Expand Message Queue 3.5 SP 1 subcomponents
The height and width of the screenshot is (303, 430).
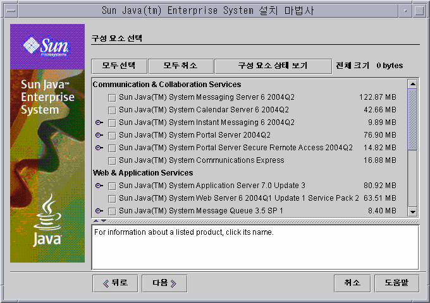pyautogui.click(x=99, y=211)
